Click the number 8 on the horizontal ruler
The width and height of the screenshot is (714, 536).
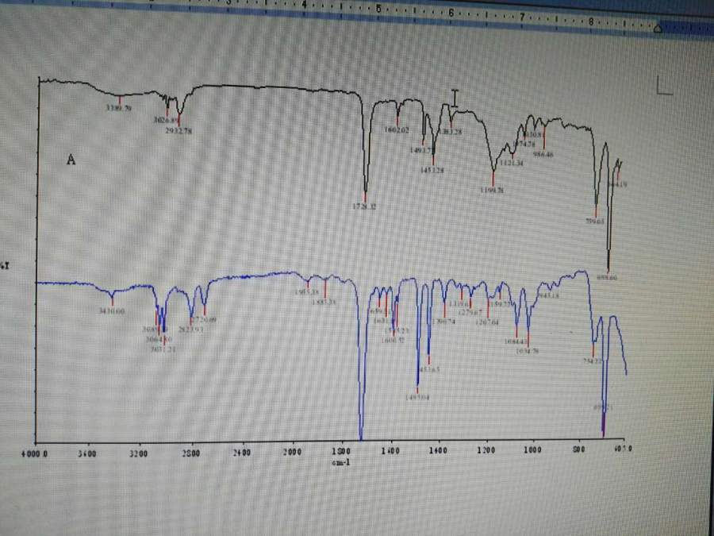click(591, 21)
